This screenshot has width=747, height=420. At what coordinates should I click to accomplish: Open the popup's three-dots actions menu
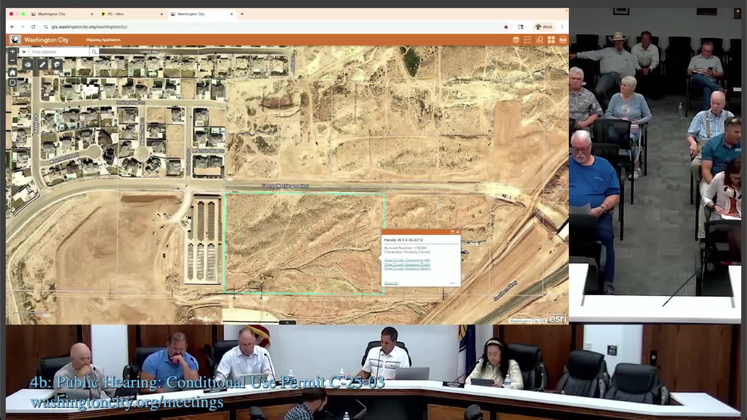tap(452, 283)
